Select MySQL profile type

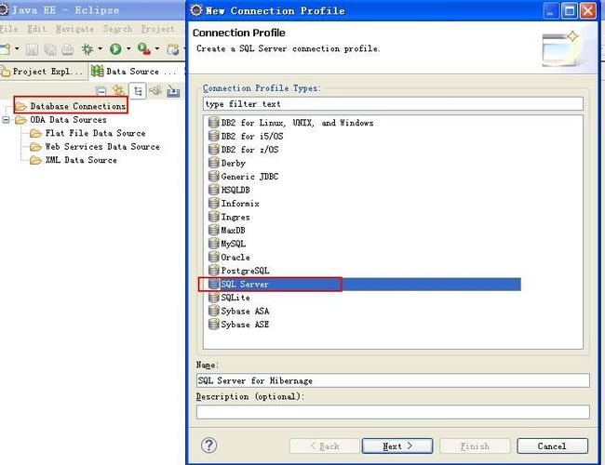point(227,244)
